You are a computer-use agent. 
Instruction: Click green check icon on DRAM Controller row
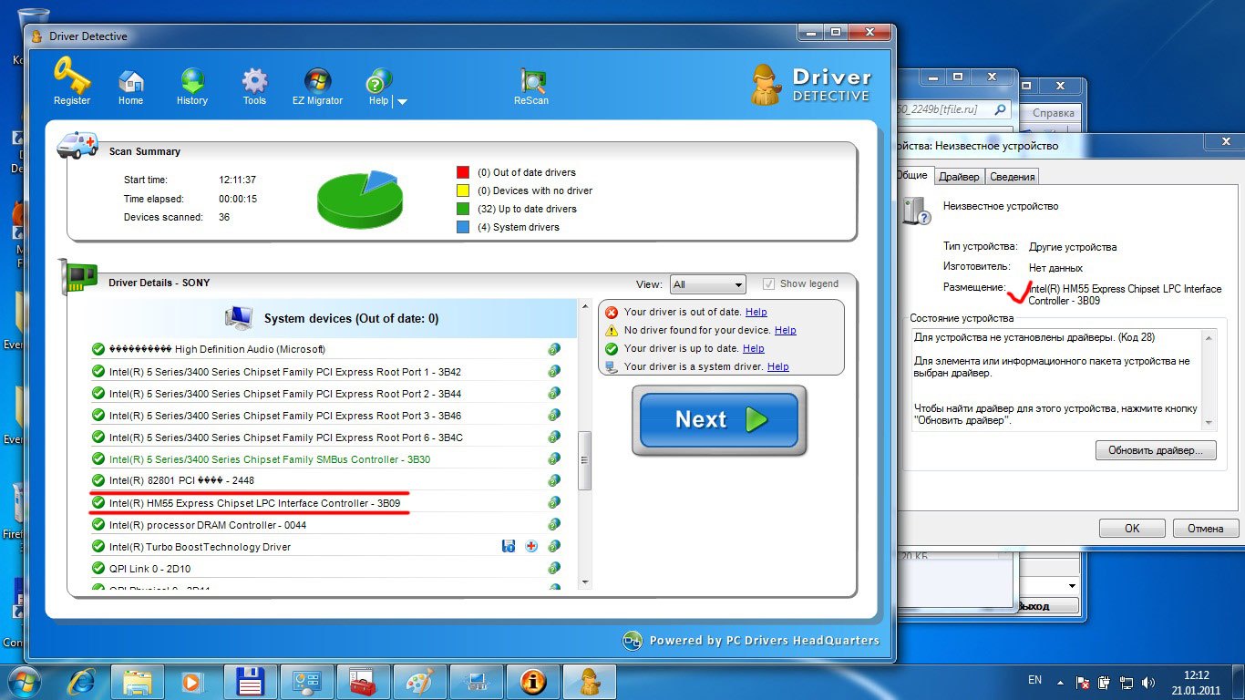98,525
